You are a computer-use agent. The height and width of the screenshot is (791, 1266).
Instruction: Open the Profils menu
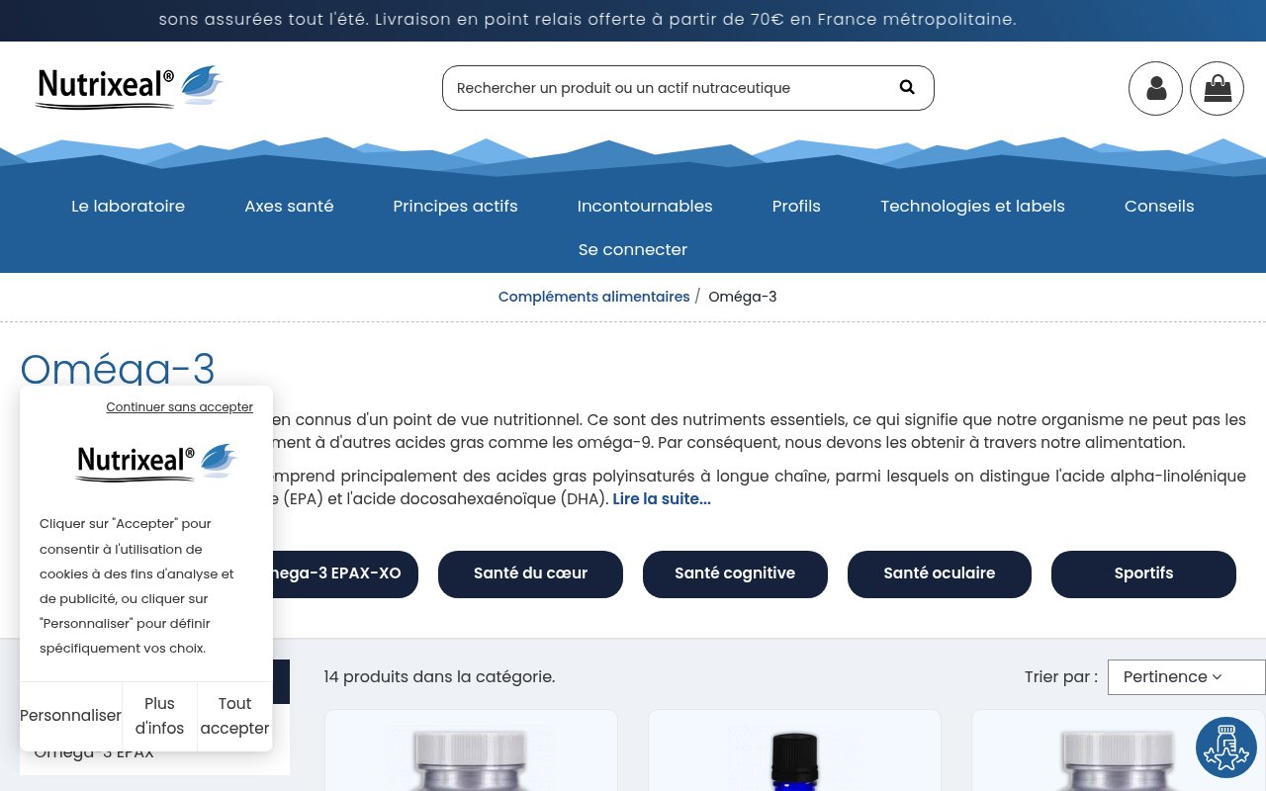tap(796, 206)
